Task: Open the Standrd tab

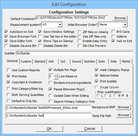Action: point(40,61)
